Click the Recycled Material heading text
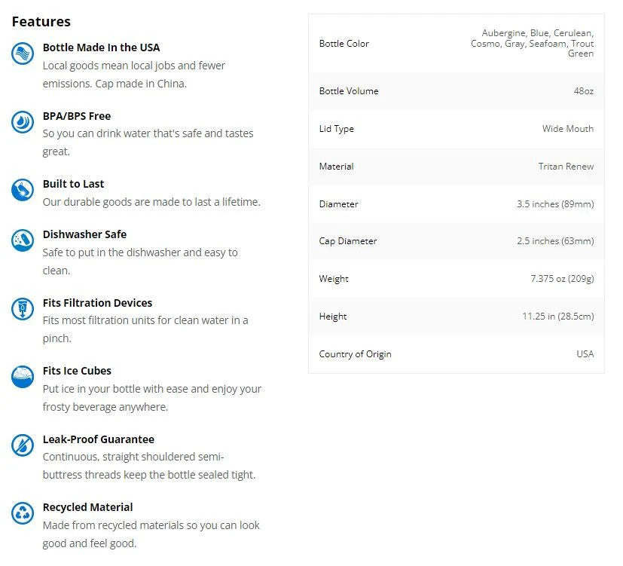 point(88,507)
